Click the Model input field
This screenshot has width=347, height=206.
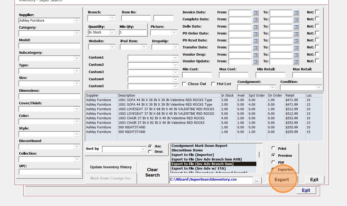(49, 46)
